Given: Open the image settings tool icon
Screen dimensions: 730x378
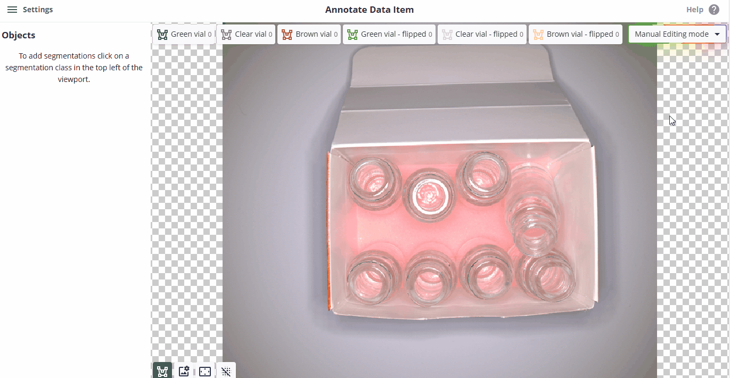Looking at the screenshot, I should tap(184, 371).
